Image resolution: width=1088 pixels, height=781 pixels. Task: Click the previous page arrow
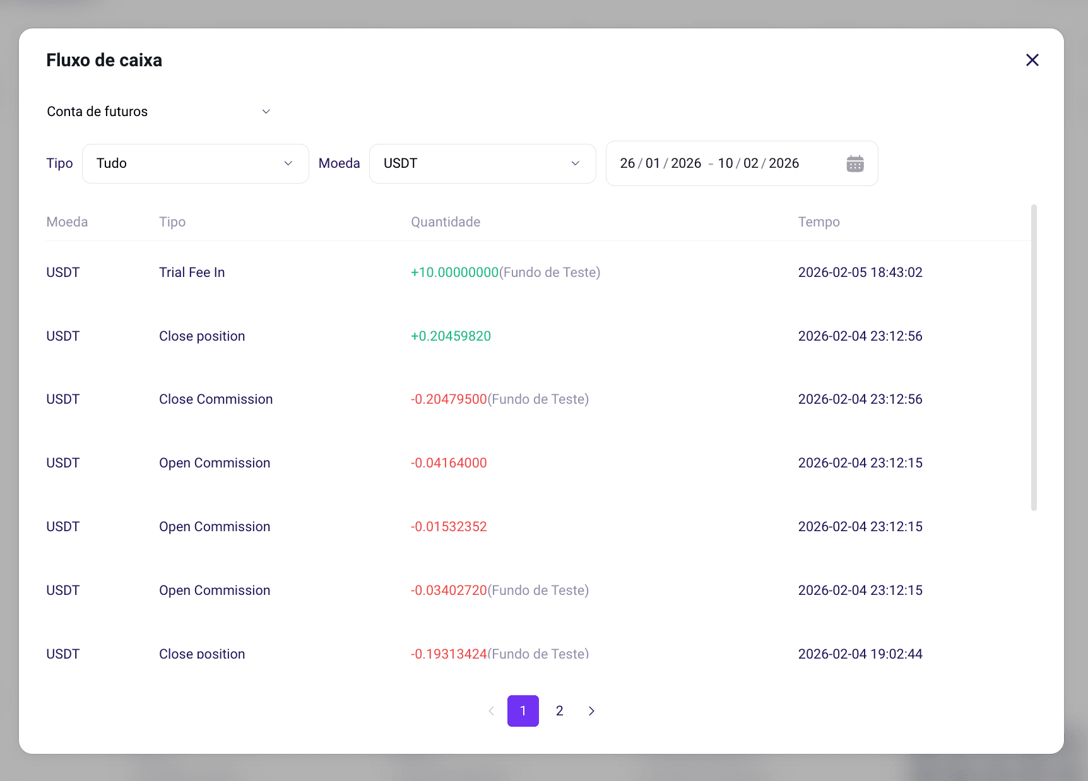click(x=491, y=711)
